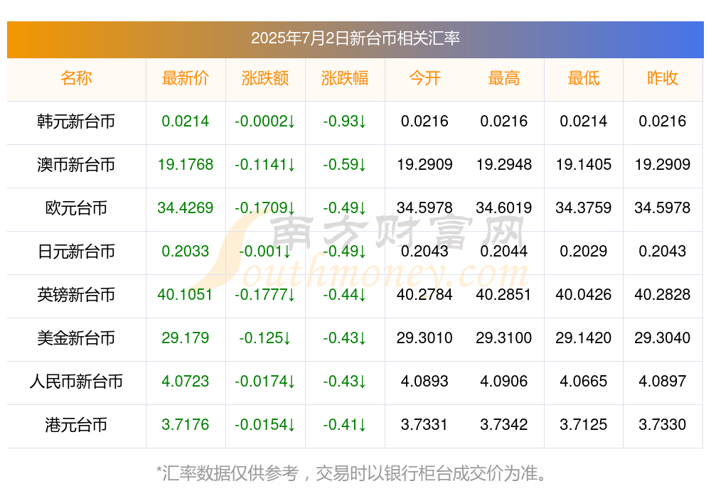Click change amount -0.0002↓

[x=265, y=121]
